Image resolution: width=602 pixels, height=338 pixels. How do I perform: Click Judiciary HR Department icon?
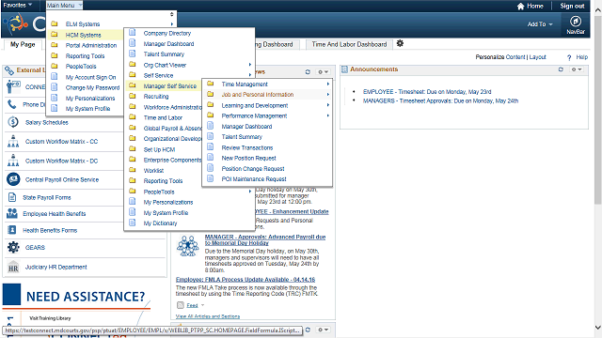coord(13,267)
